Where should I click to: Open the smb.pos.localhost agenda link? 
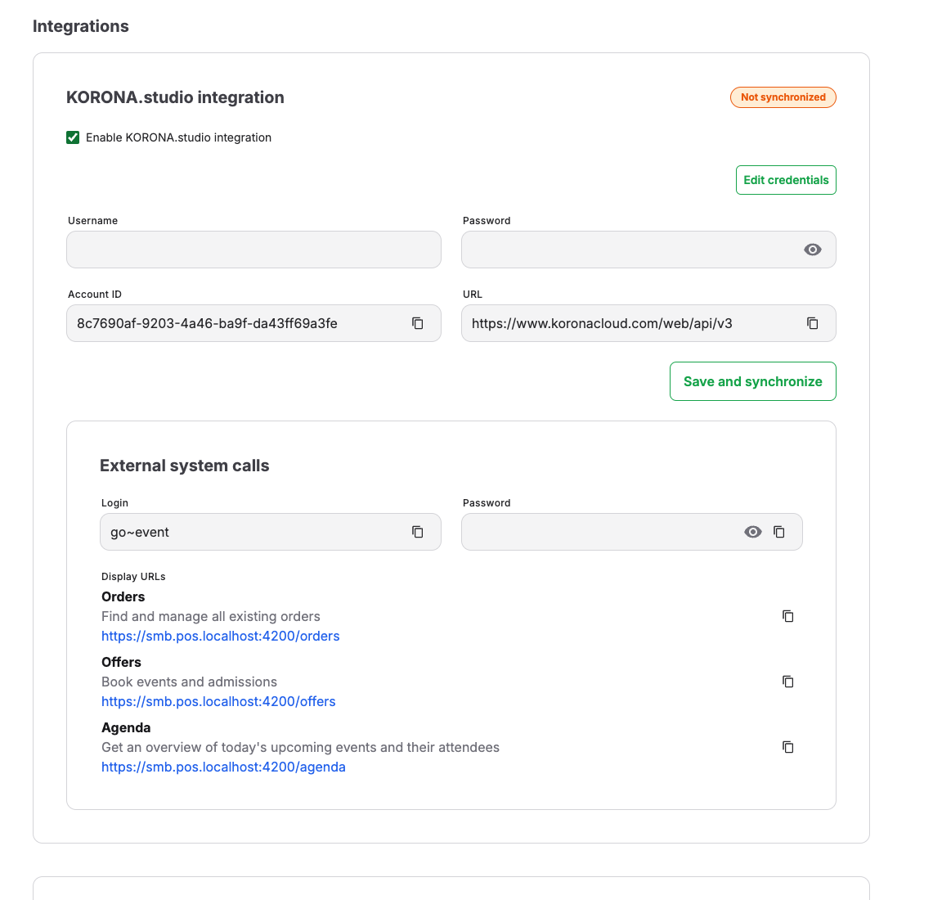click(223, 767)
